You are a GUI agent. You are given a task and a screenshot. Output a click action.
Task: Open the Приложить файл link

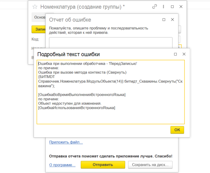pos(66,142)
